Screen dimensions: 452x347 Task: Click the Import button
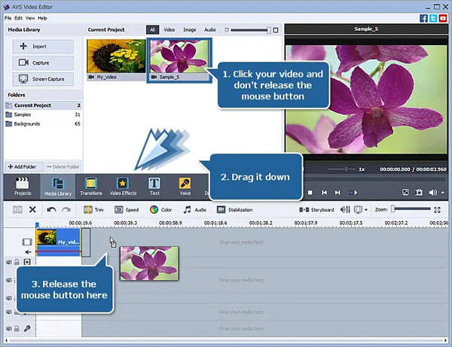43,47
